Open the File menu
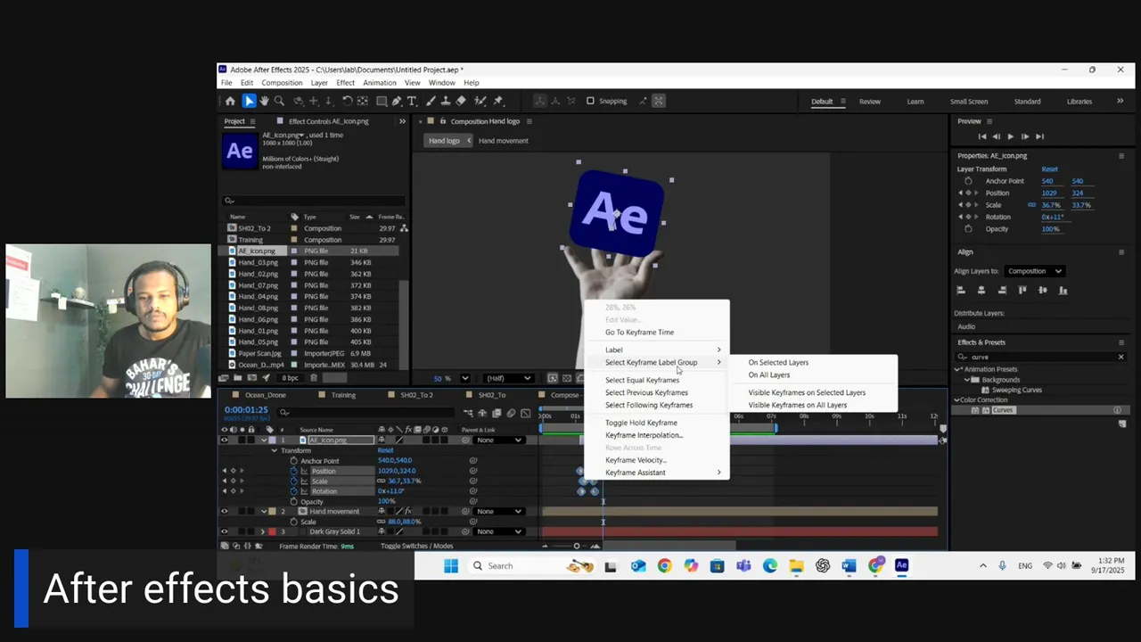 point(226,83)
